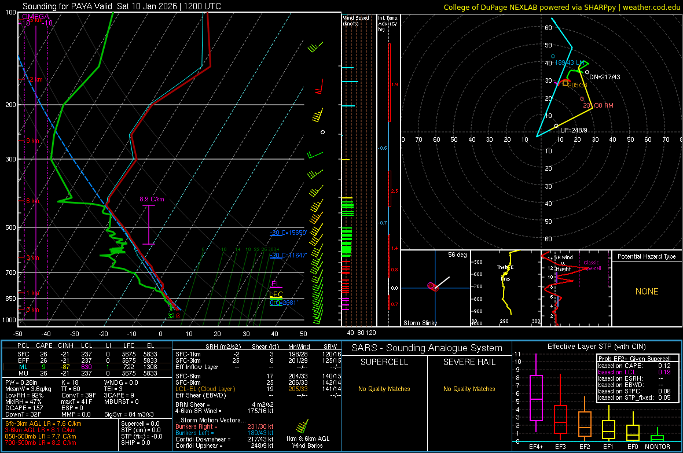Select the highlighted ML parcel row

87,367
